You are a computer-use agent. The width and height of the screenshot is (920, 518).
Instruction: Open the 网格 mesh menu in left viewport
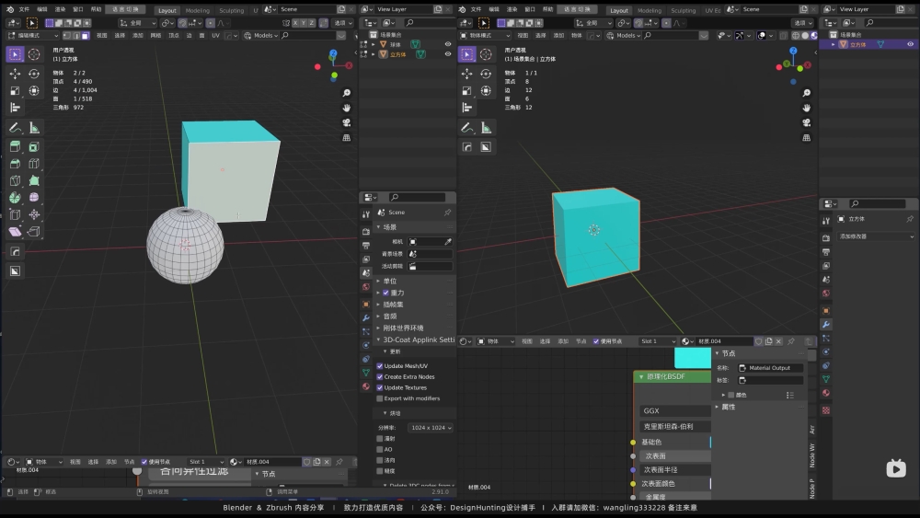pyautogui.click(x=155, y=36)
